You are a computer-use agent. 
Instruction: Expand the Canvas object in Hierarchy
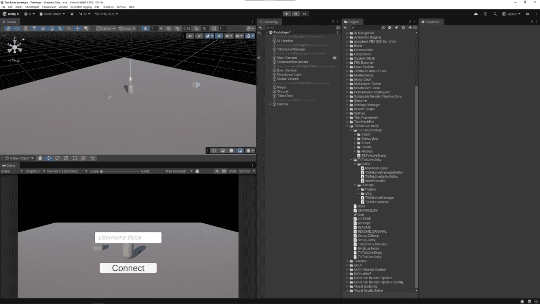click(x=271, y=104)
